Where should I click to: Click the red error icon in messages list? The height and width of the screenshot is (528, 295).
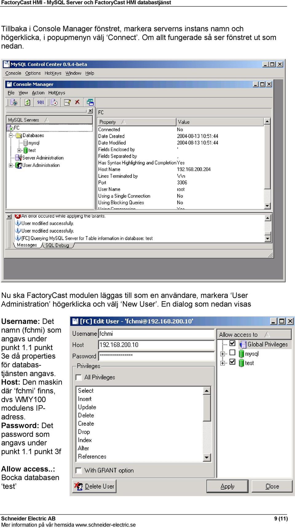pyautogui.click(x=18, y=216)
